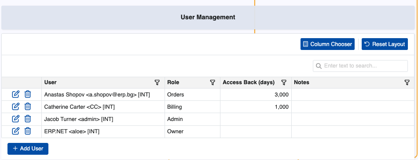This screenshot has height=160, width=418.
Task: Click the 3,000 access days value
Action: coord(282,95)
